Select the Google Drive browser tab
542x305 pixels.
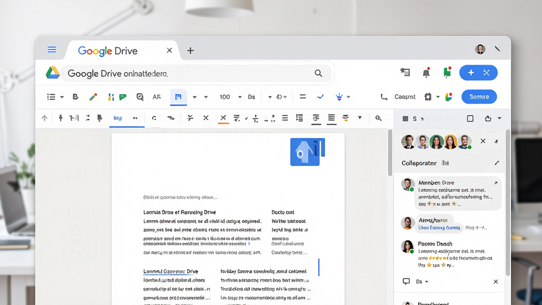tap(123, 51)
